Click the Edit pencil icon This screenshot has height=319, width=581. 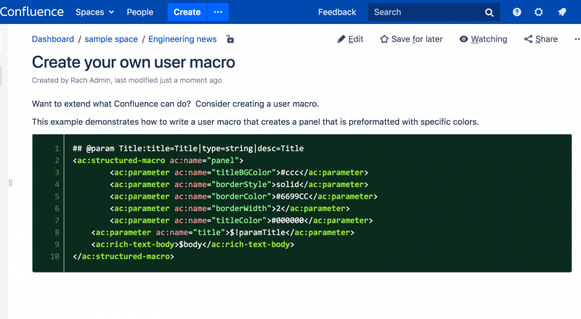point(341,39)
